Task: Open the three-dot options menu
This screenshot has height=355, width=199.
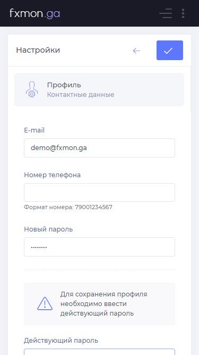Action: 183,13
